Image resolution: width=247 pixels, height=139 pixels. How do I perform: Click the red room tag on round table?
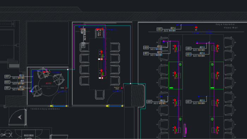click(49, 83)
